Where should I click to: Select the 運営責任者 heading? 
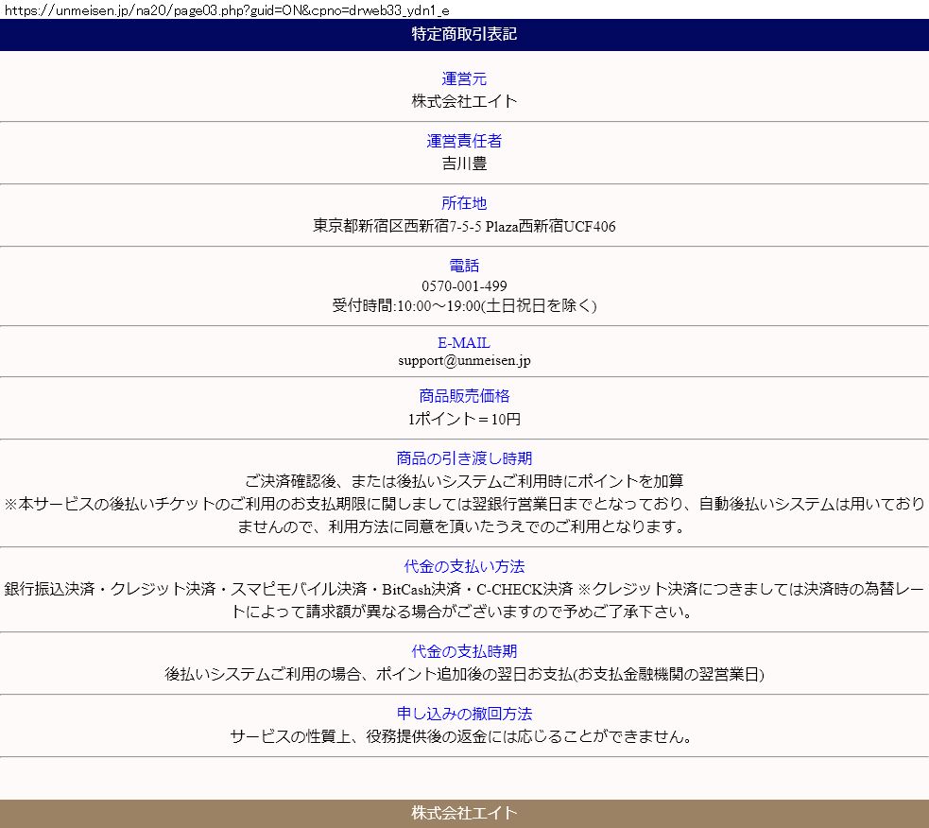[464, 141]
